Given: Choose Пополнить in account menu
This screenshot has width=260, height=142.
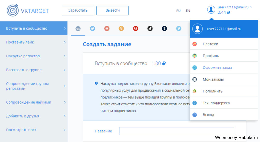Looking at the screenshot, I should [x=224, y=91].
